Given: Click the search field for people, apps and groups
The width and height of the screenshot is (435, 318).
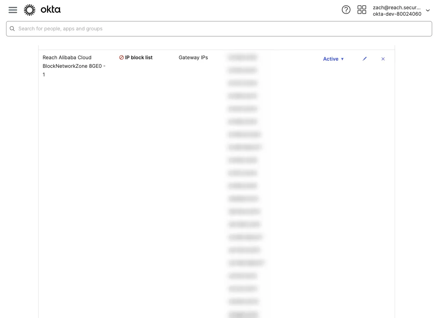Looking at the screenshot, I should (219, 29).
